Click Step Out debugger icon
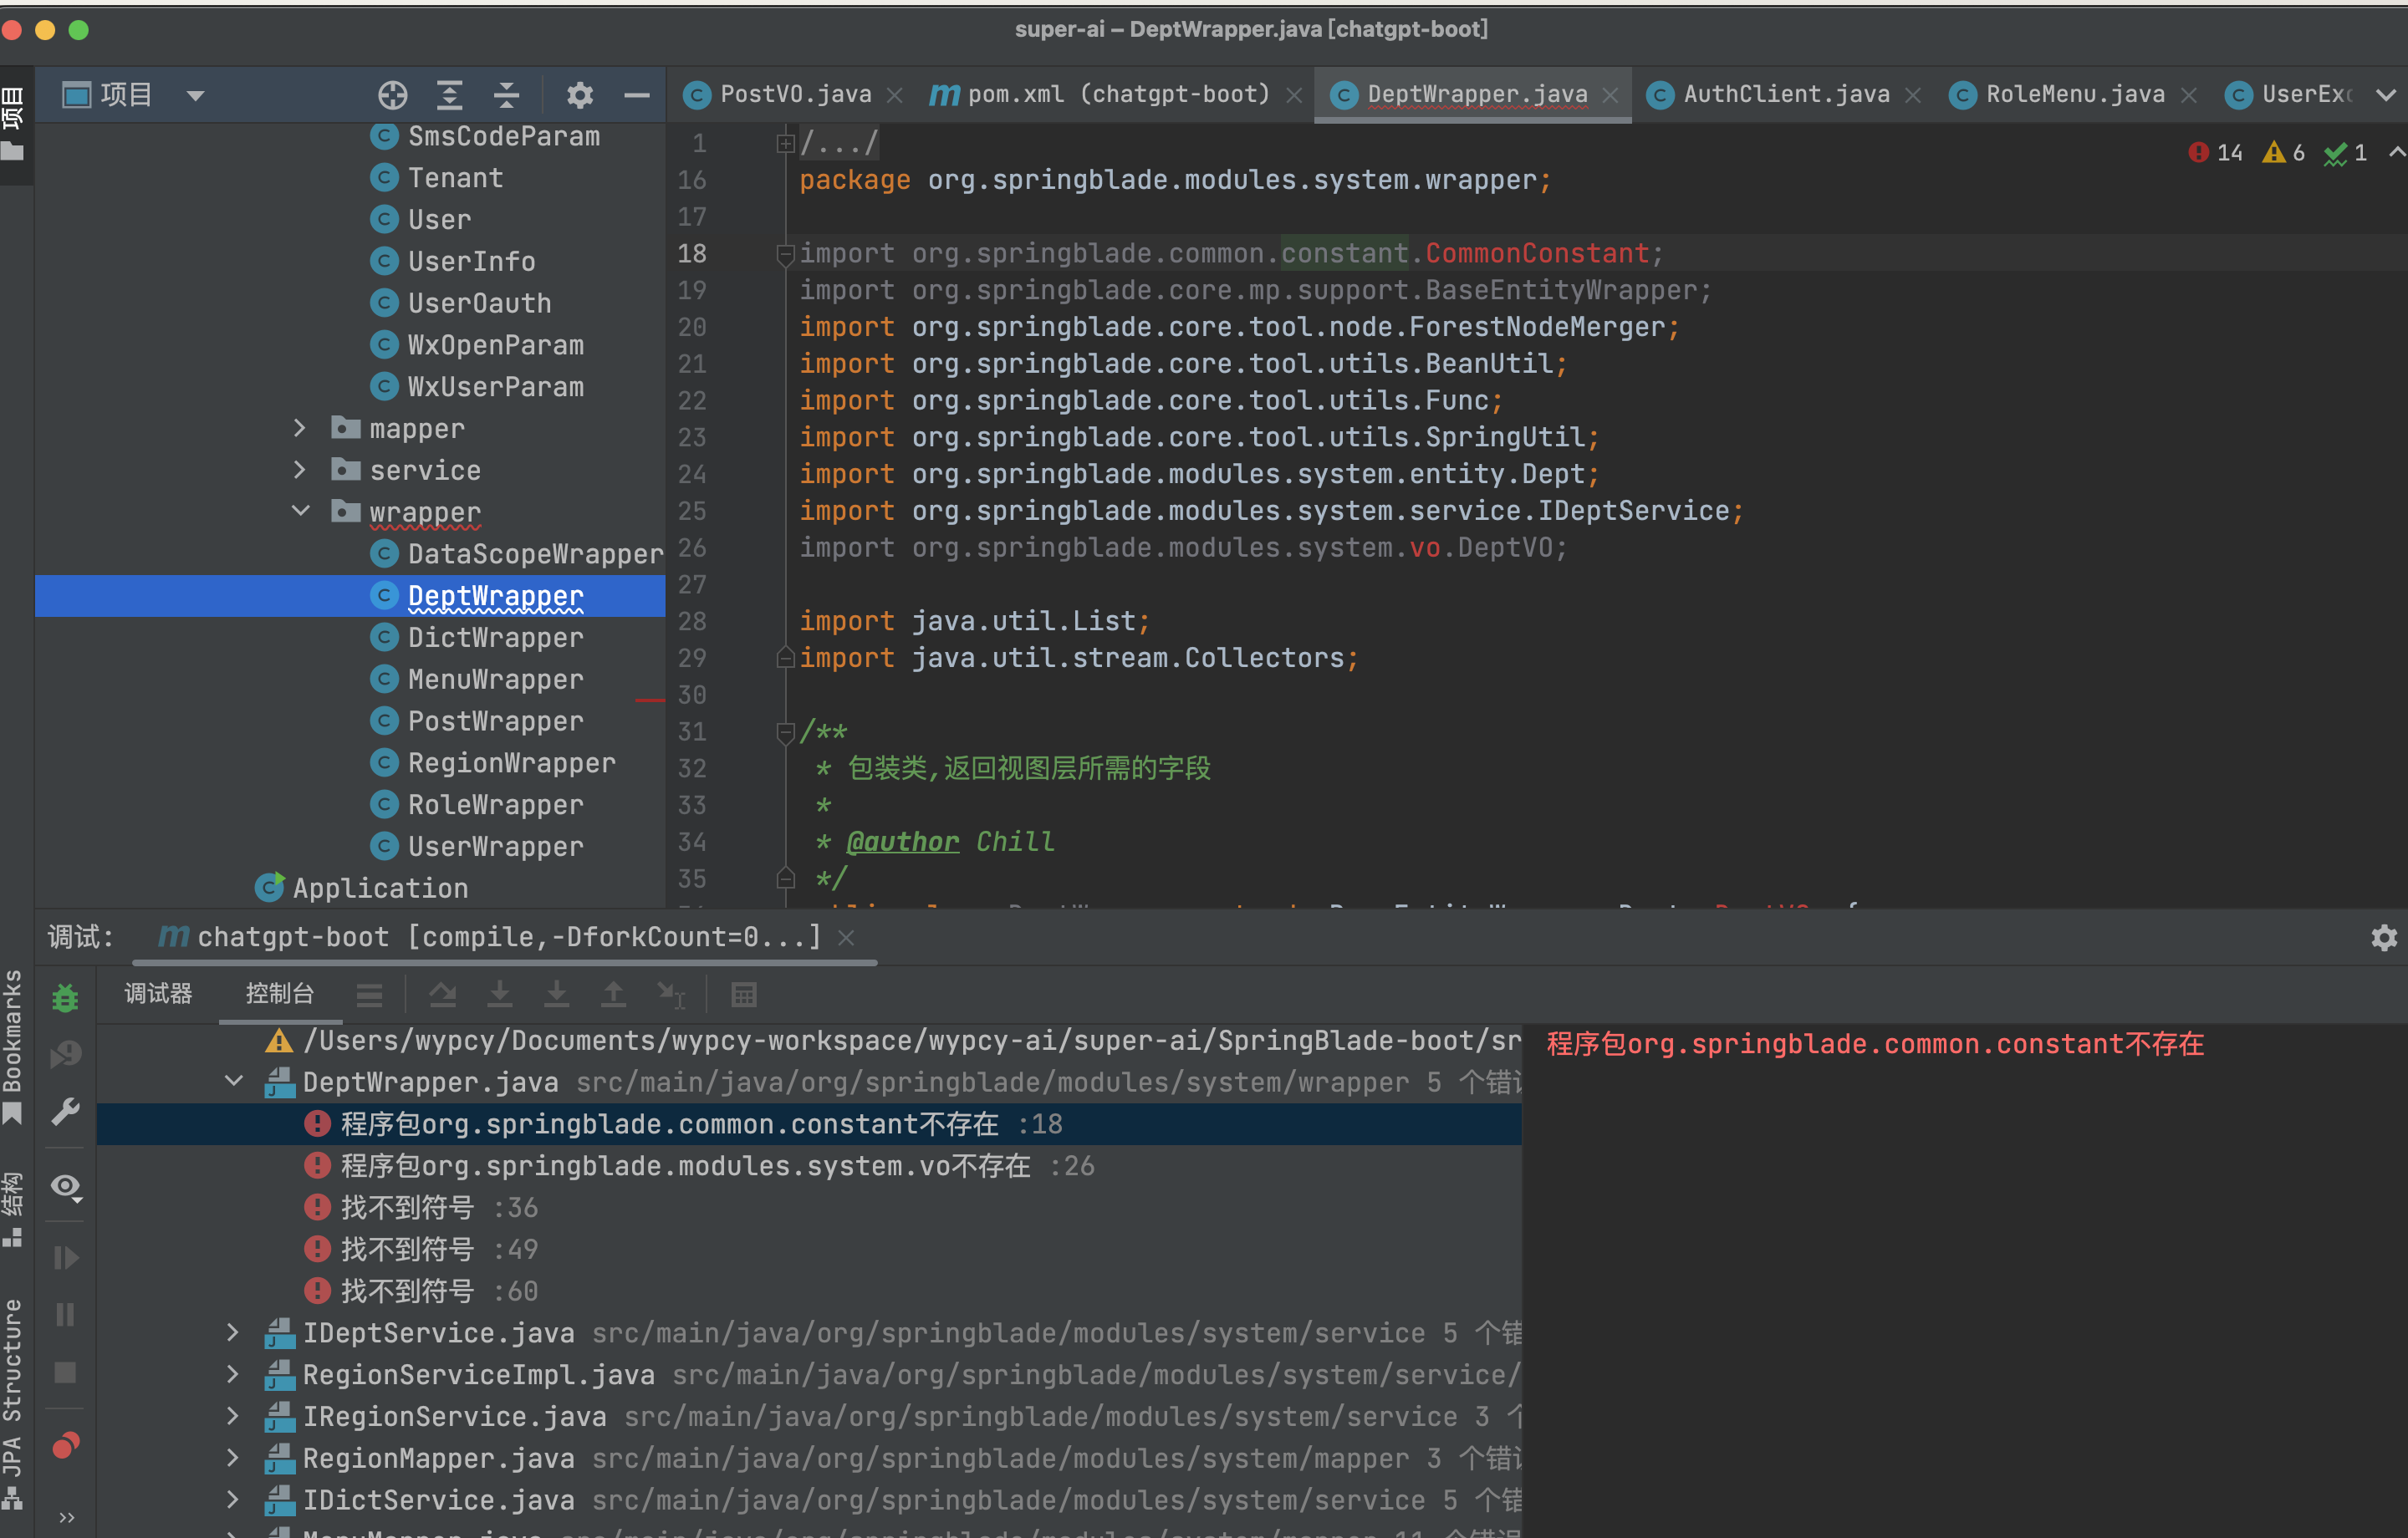 (614, 995)
